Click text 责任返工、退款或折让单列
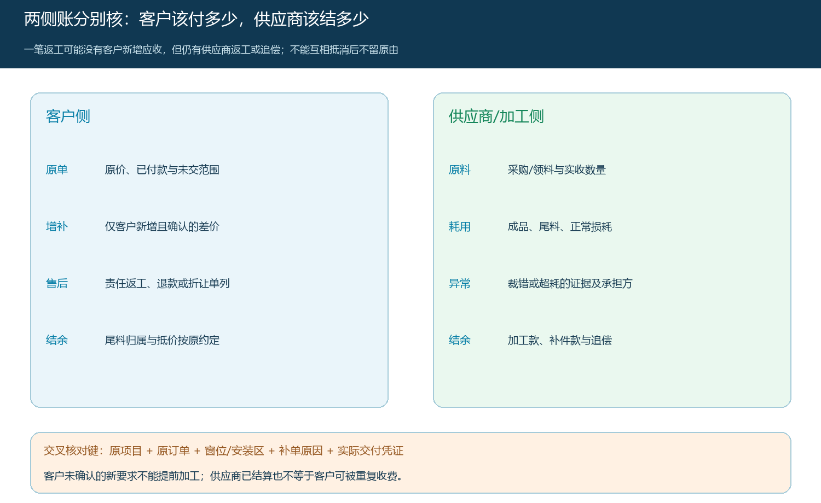The width and height of the screenshot is (821, 503). [x=167, y=284]
